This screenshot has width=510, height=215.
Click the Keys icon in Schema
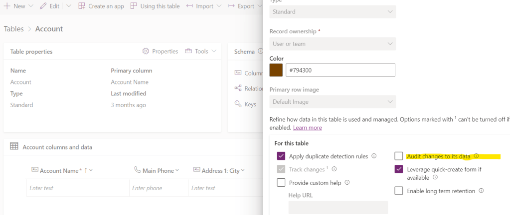238,104
